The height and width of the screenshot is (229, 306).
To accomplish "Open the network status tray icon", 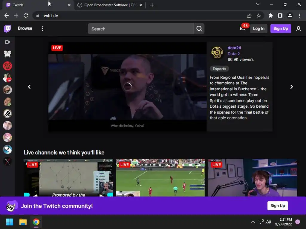I will (261, 222).
